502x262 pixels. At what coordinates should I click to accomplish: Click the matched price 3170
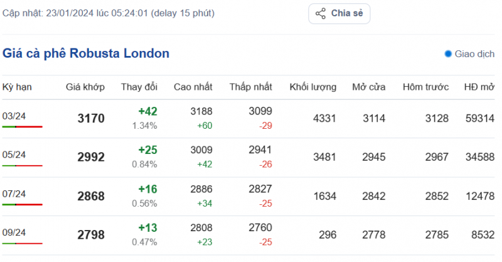91,118
